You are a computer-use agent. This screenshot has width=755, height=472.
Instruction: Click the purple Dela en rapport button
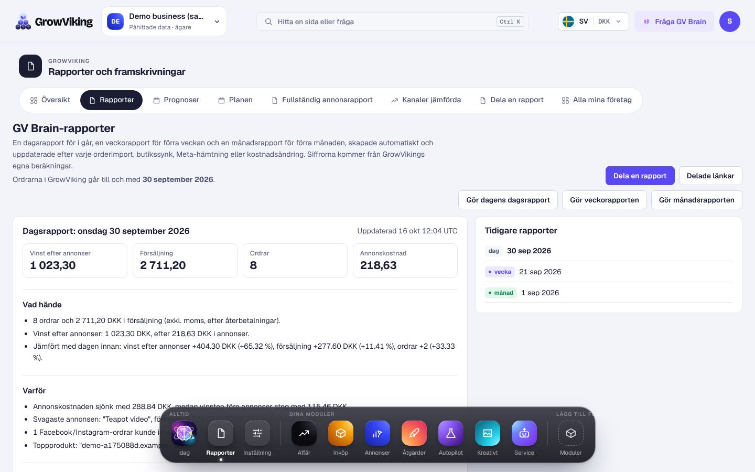(x=640, y=176)
